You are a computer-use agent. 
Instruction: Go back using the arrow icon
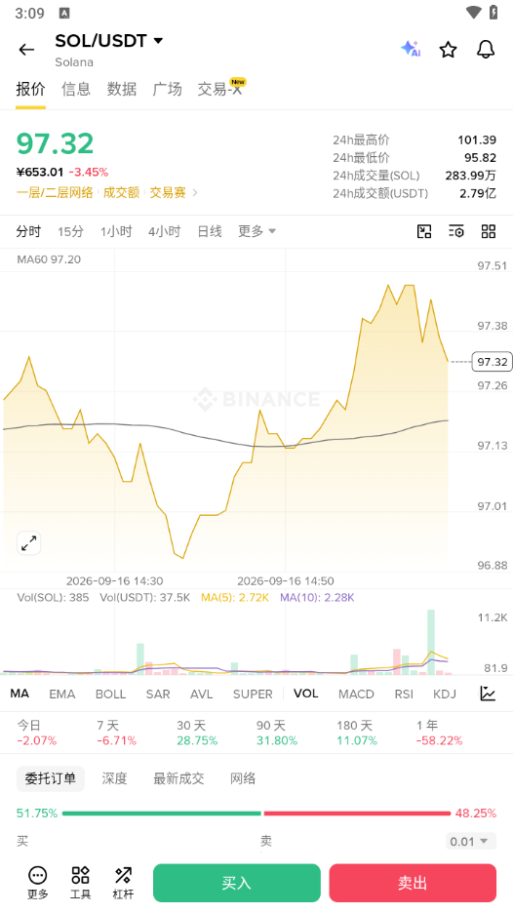click(26, 50)
